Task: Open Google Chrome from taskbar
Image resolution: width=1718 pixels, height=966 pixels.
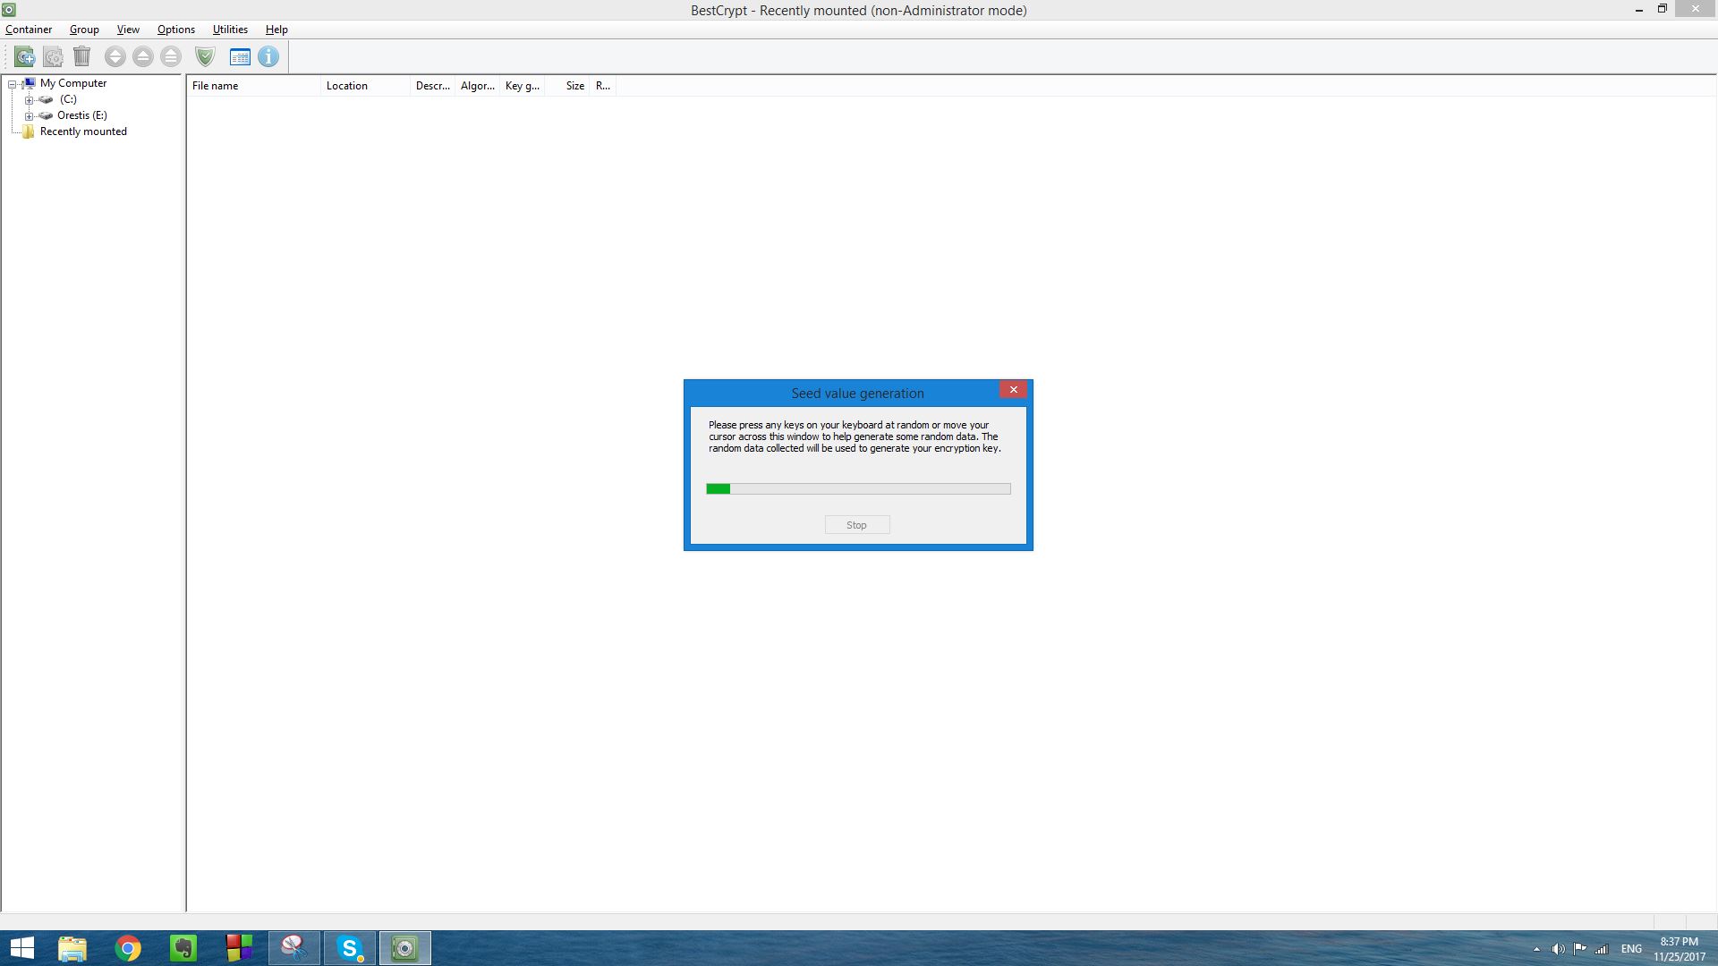Action: (128, 948)
